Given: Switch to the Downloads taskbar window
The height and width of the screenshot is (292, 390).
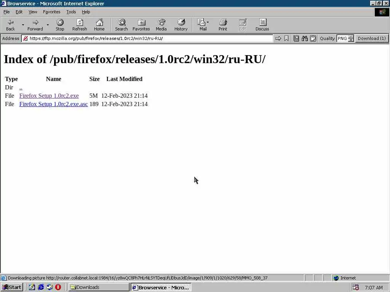Looking at the screenshot, I should (99, 287).
